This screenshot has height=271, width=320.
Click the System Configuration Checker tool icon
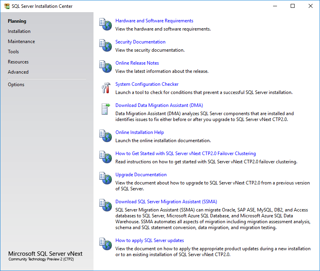coord(105,87)
